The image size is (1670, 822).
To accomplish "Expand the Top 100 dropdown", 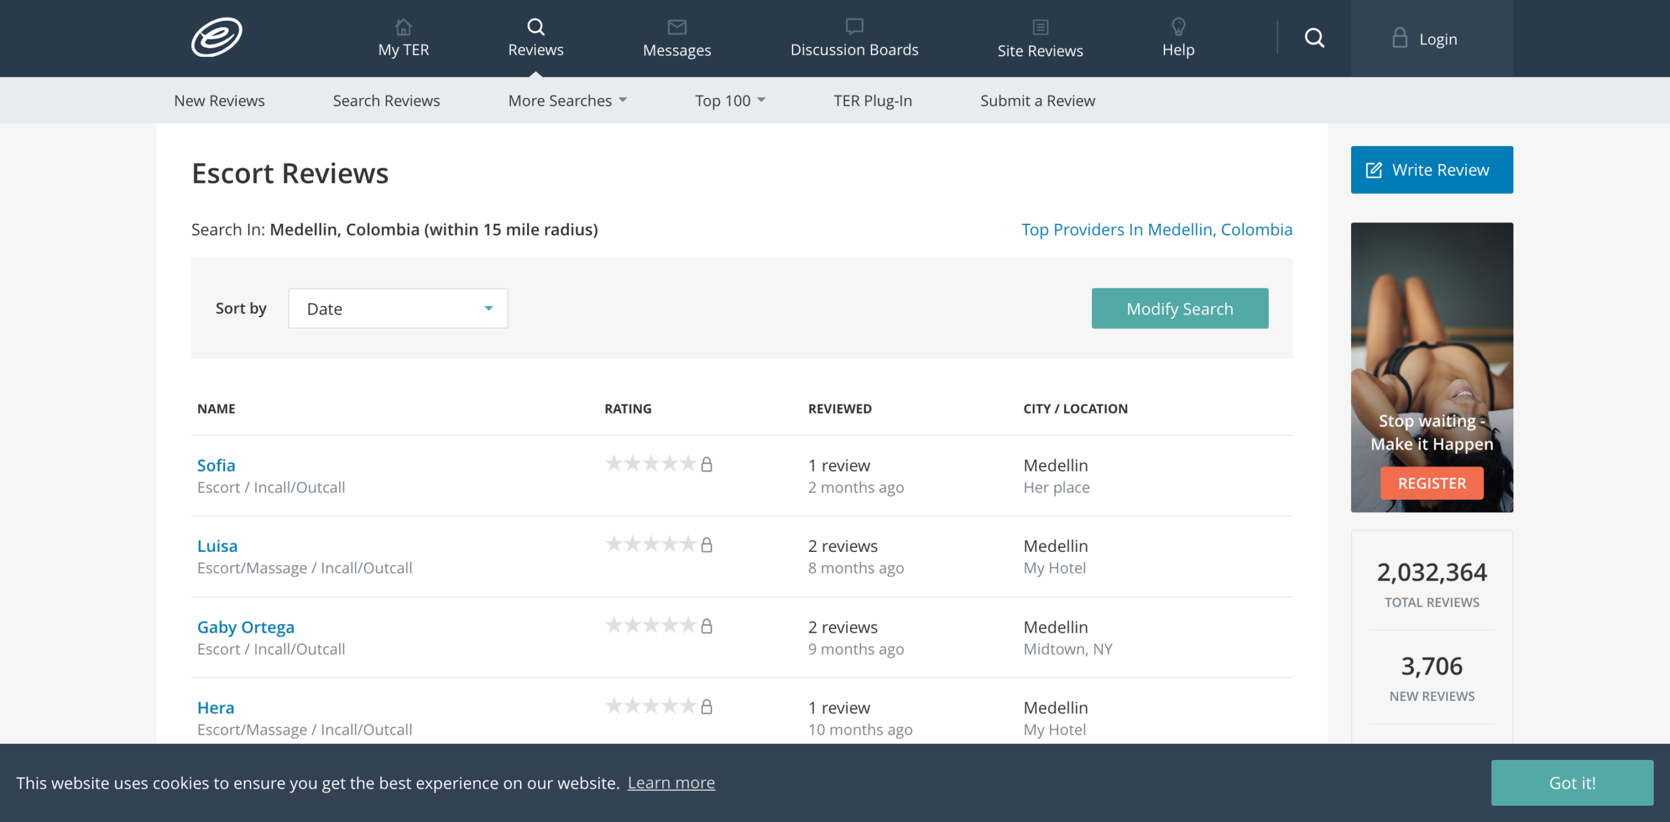I will click(x=729, y=100).
